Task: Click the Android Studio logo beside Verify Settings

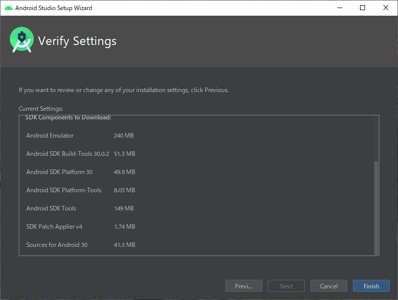Action: pyautogui.click(x=22, y=40)
